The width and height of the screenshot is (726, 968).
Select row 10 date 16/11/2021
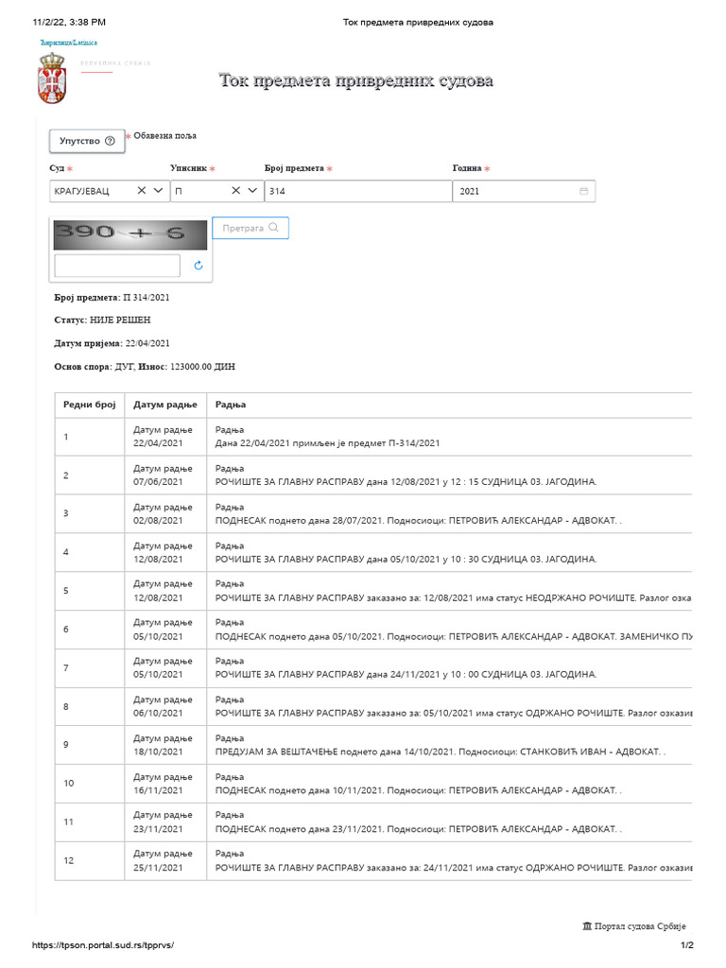158,790
